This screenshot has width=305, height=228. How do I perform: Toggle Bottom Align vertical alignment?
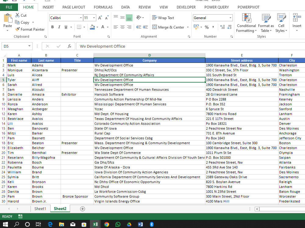click(x=129, y=18)
